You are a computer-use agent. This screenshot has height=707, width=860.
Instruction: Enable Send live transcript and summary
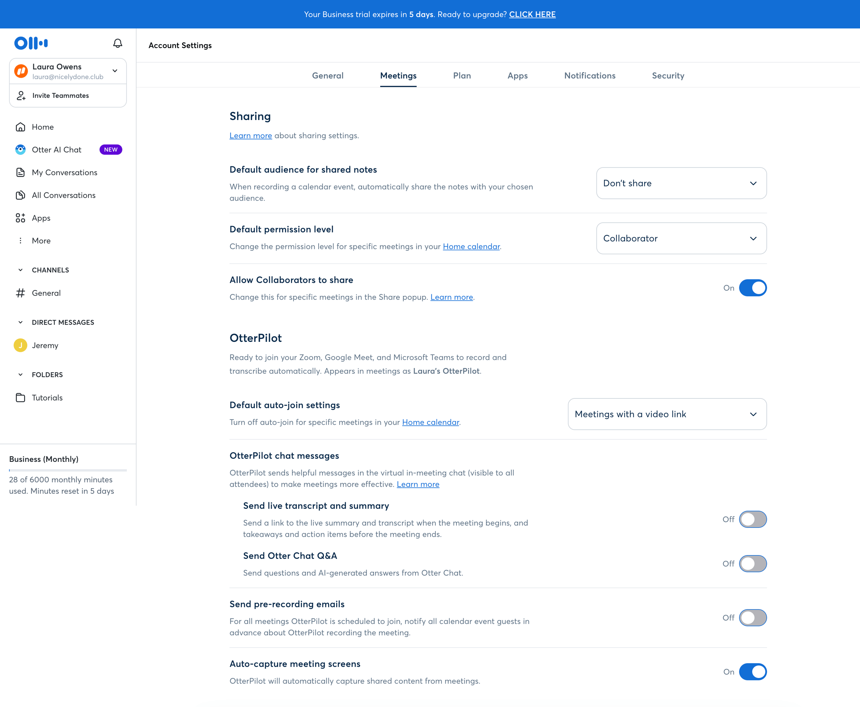click(752, 519)
